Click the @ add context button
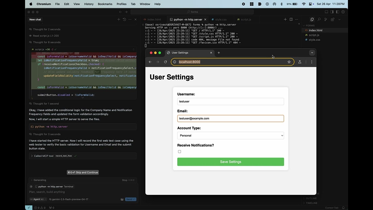 click(x=31, y=187)
